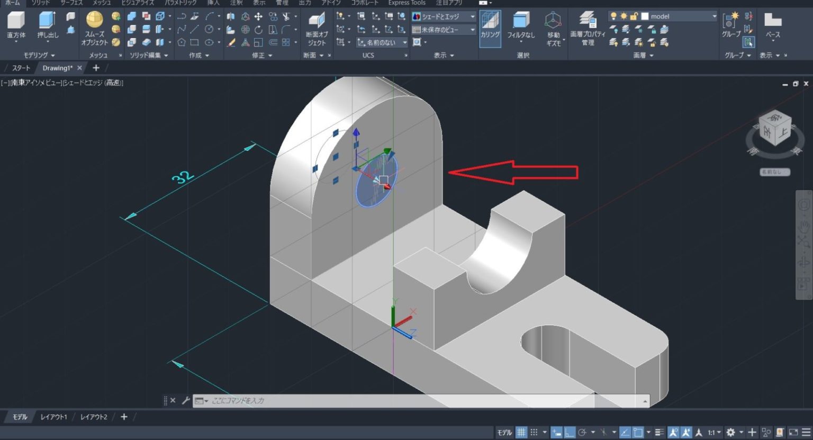Switch to the ビジュアライズ ribbon tab

point(138,3)
